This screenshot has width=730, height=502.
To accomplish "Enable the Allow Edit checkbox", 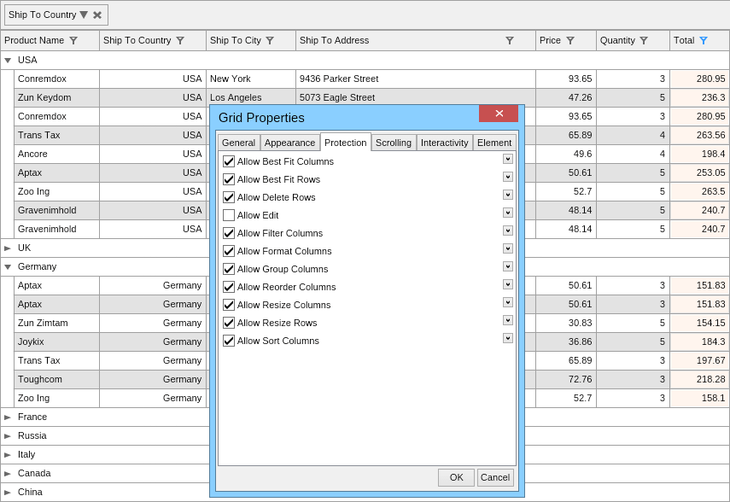I will coord(229,215).
